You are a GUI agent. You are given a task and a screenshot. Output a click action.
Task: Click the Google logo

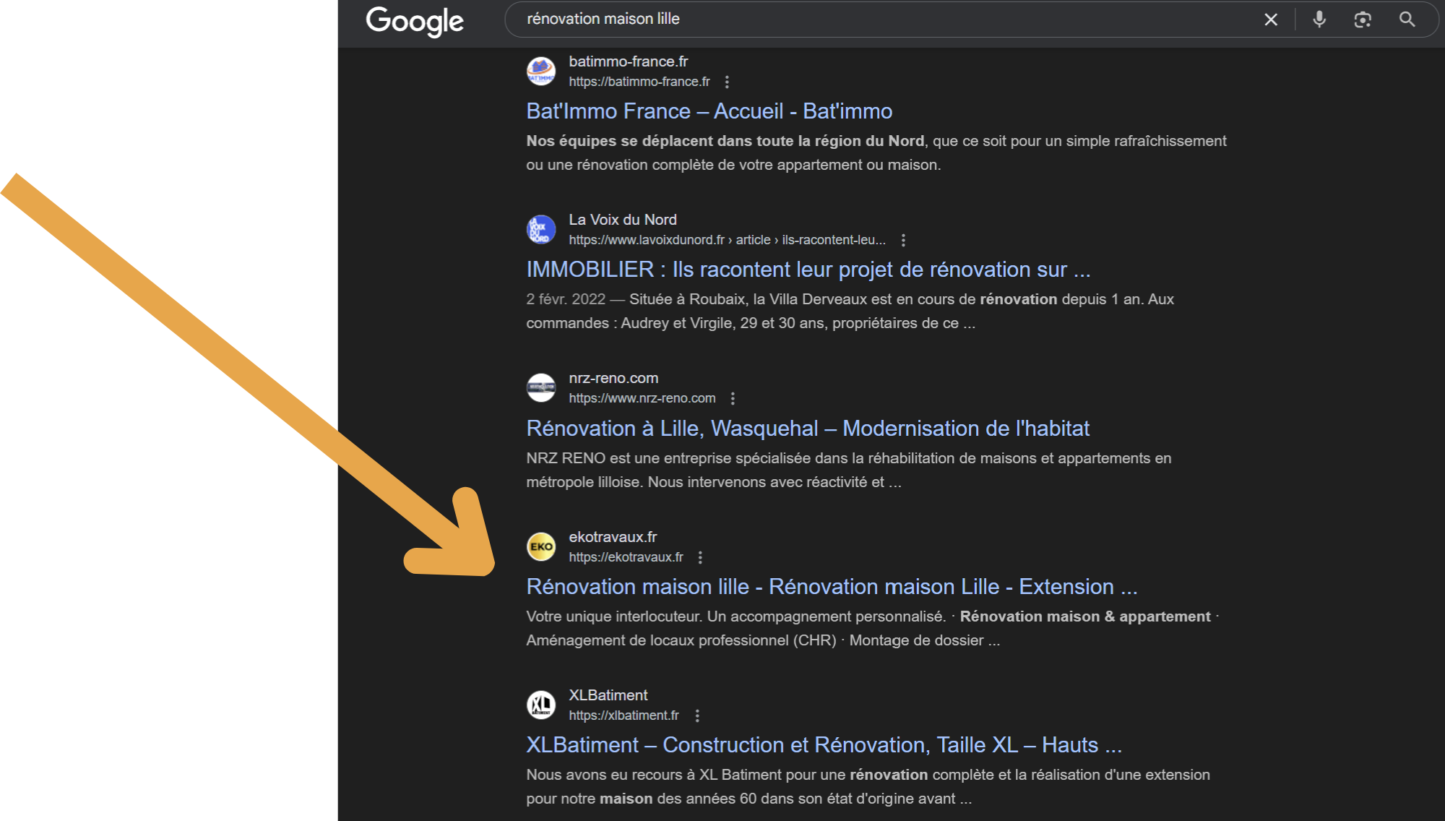(415, 21)
